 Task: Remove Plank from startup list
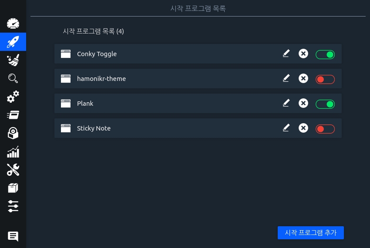(x=303, y=103)
